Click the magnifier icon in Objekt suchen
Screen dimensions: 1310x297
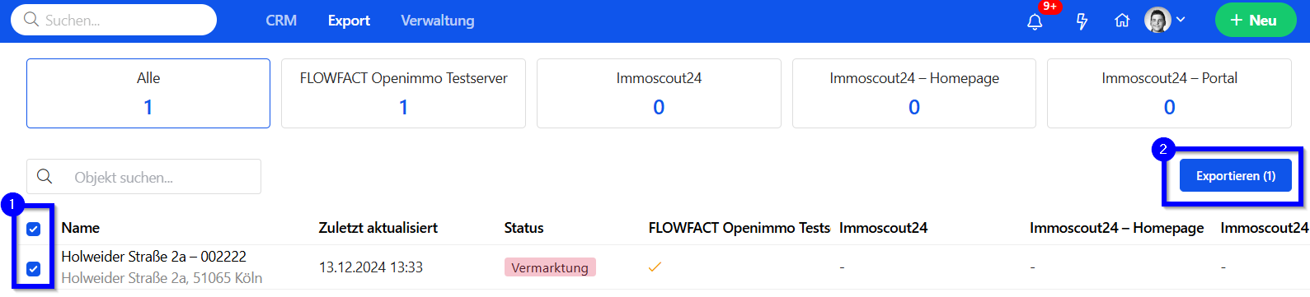[45, 177]
